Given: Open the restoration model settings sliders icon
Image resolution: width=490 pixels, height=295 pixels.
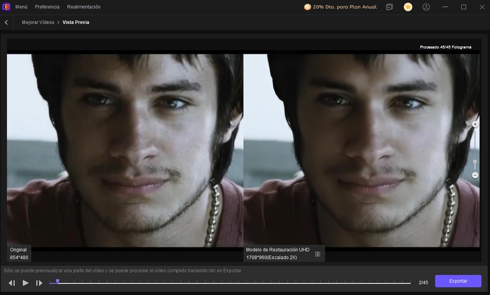Looking at the screenshot, I should point(317,254).
